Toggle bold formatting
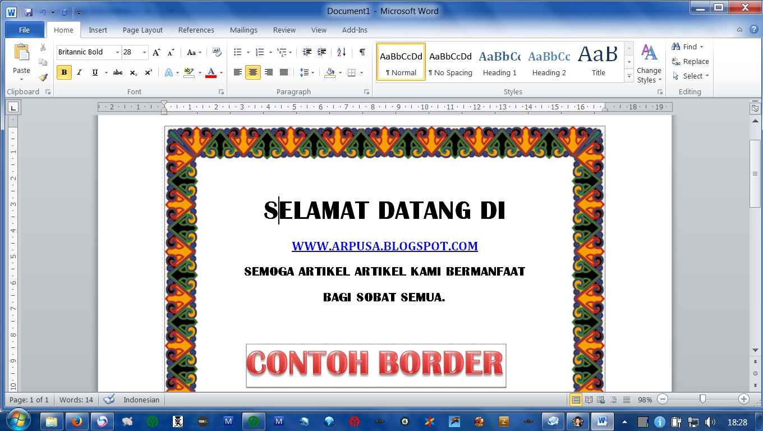Screen dimensions: 763x431 tap(64, 72)
